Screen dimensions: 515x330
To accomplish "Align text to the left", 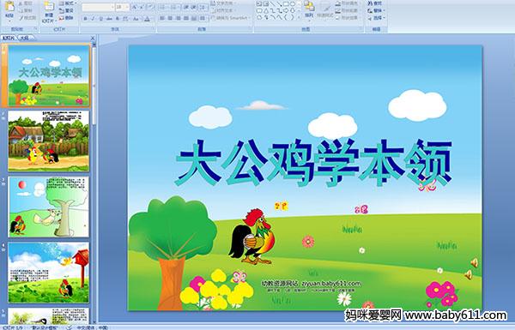I will pyautogui.click(x=162, y=18).
